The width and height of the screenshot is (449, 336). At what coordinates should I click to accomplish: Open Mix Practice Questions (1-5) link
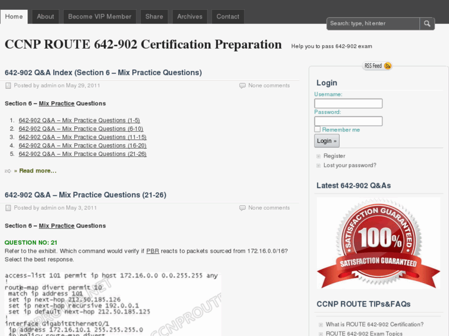tap(79, 120)
